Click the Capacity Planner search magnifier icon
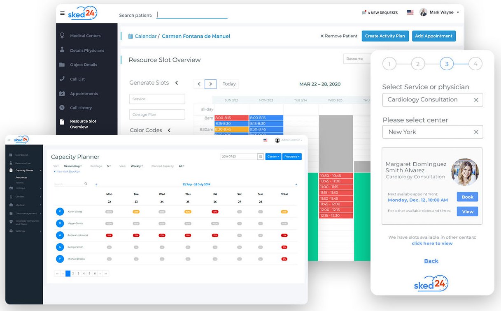This screenshot has width=501, height=311. [x=86, y=184]
